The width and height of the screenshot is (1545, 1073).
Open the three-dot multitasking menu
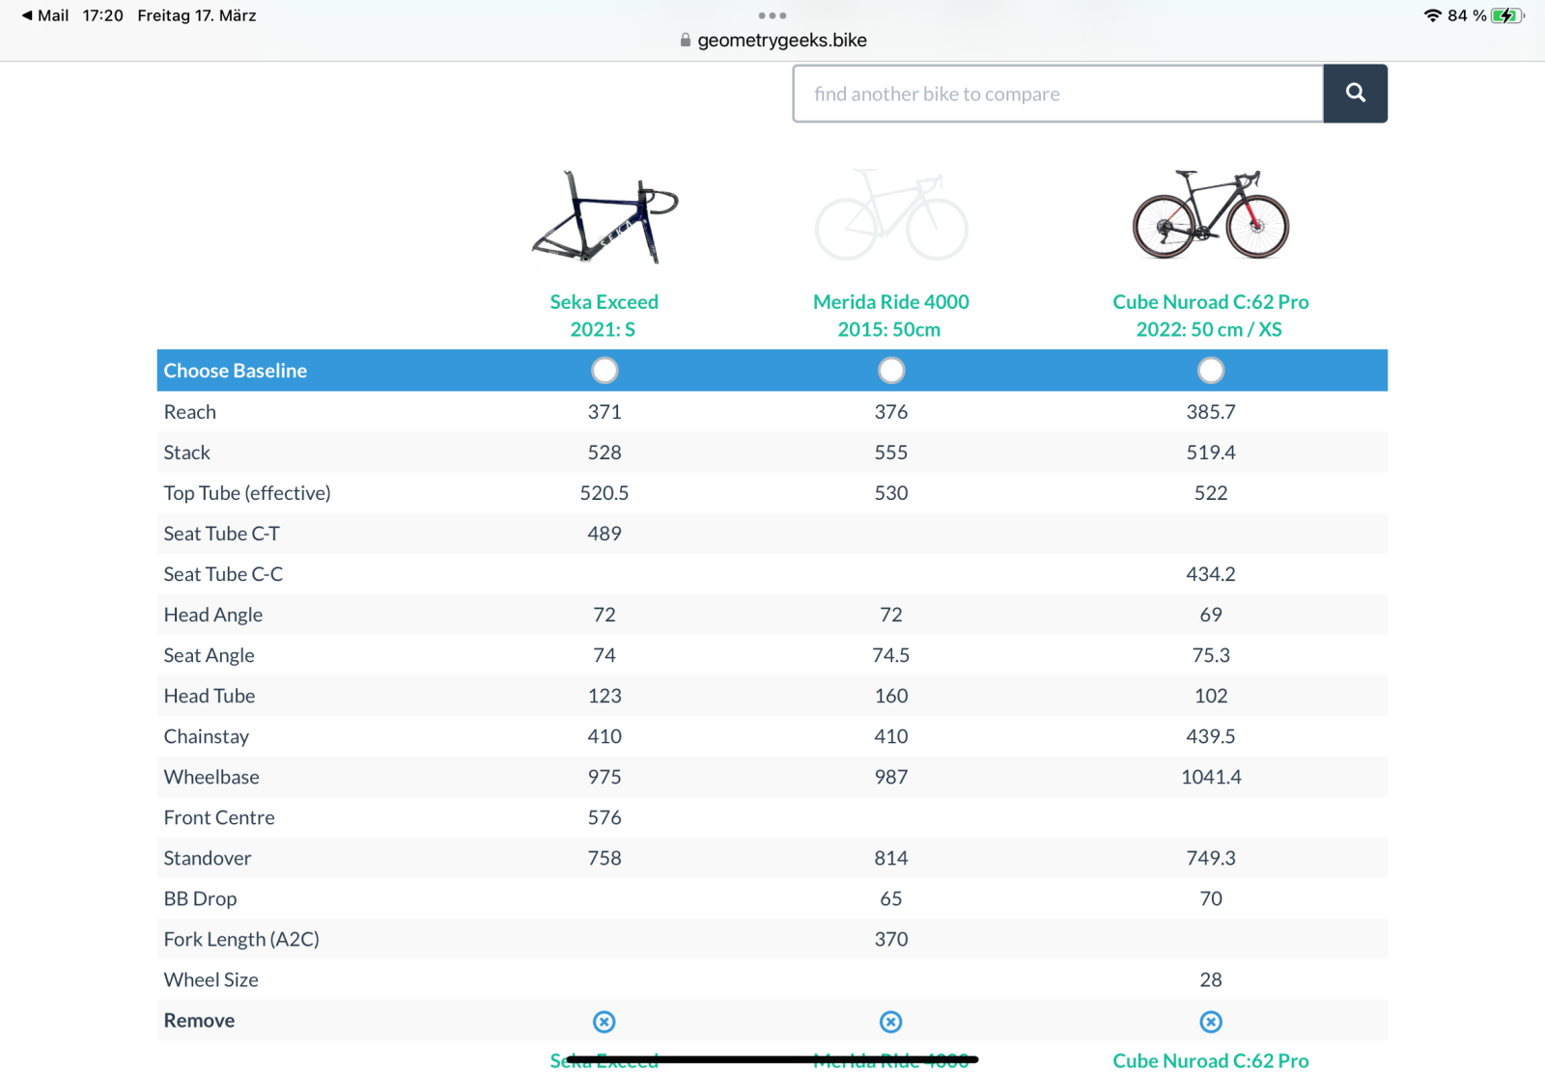point(772,15)
